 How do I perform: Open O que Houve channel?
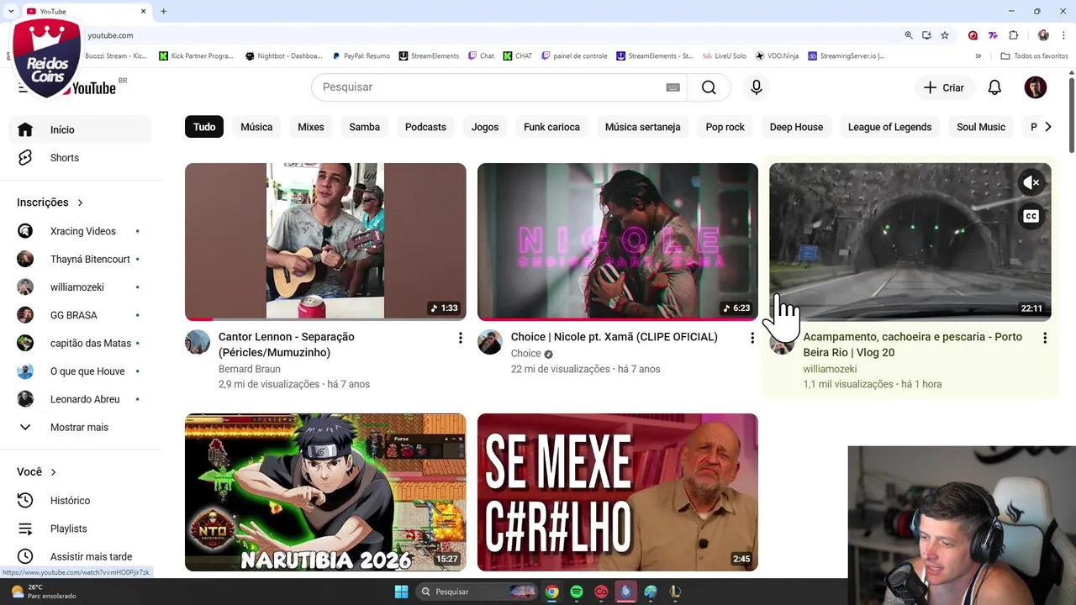pos(80,371)
